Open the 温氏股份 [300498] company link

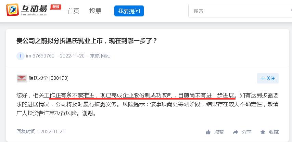(x=49, y=78)
